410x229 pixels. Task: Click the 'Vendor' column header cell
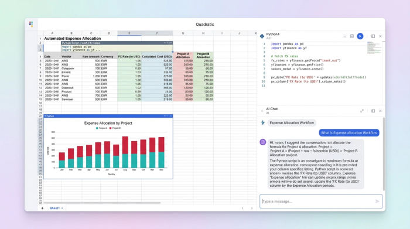coord(71,56)
